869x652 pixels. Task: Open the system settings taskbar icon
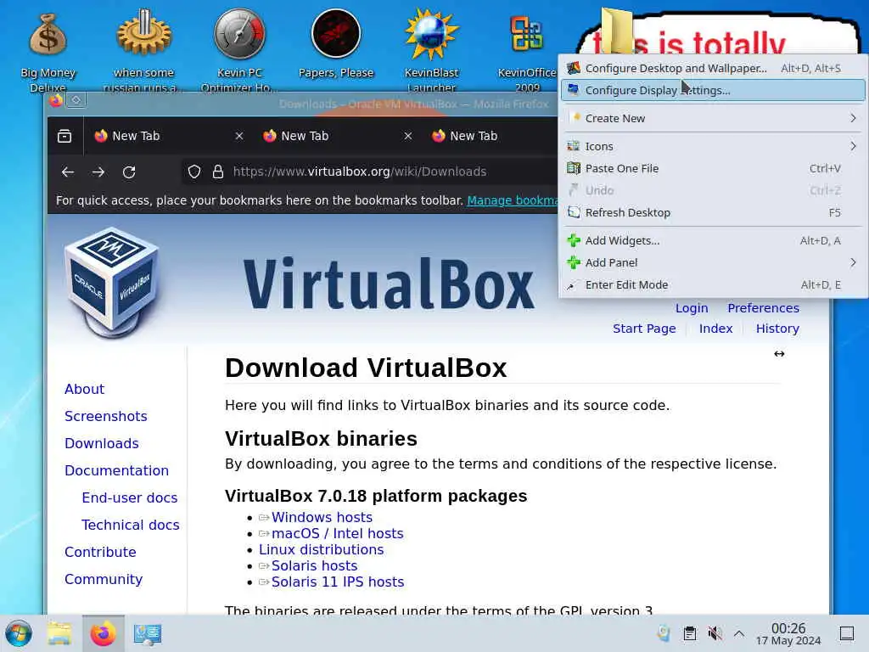point(148,633)
